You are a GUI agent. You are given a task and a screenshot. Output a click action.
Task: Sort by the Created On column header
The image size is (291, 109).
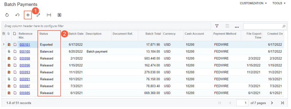pyautogui.click(x=275, y=34)
